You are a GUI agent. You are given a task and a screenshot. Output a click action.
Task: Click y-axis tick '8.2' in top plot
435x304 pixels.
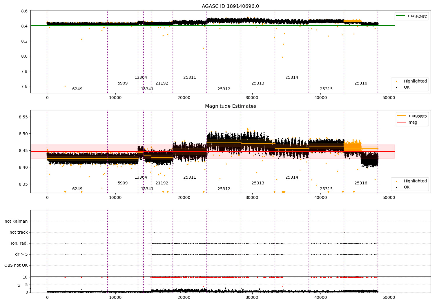click(24, 41)
